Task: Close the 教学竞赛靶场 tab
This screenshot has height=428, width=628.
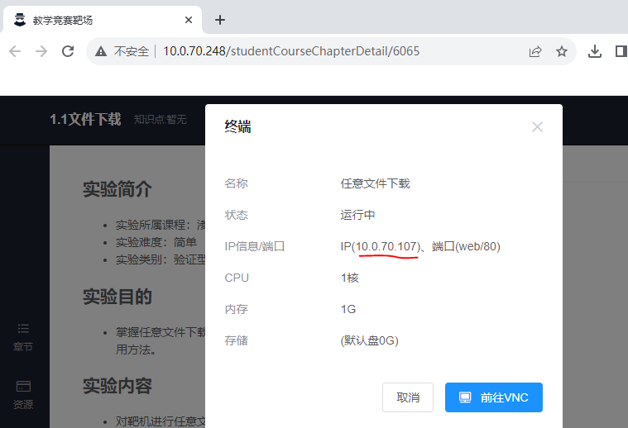Action: [189, 20]
